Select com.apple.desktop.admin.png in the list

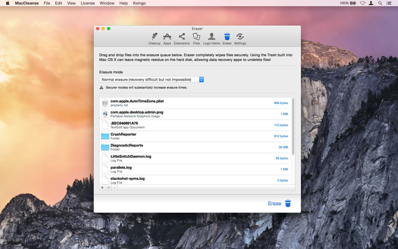(194, 114)
